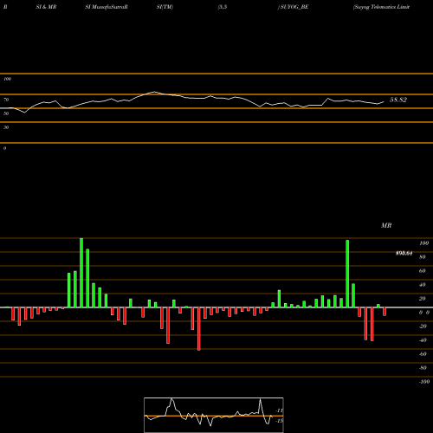The height and width of the screenshot is (433, 433).
Task: Click the MR axis label -20
Action: click(x=423, y=326)
